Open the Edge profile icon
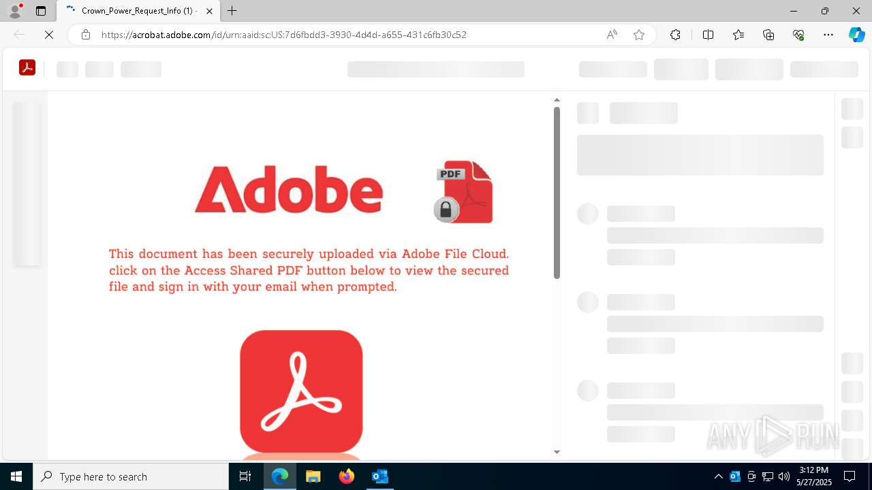This screenshot has width=872, height=490. [x=15, y=11]
